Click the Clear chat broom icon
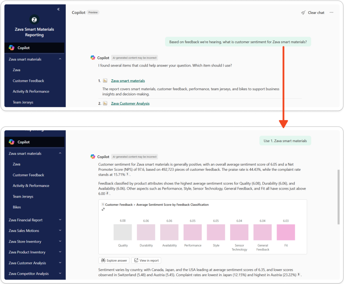344x284 pixels. click(303, 13)
